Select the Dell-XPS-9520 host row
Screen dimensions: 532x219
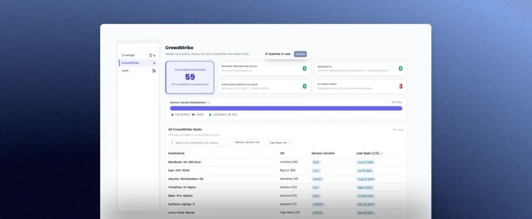click(x=286, y=171)
